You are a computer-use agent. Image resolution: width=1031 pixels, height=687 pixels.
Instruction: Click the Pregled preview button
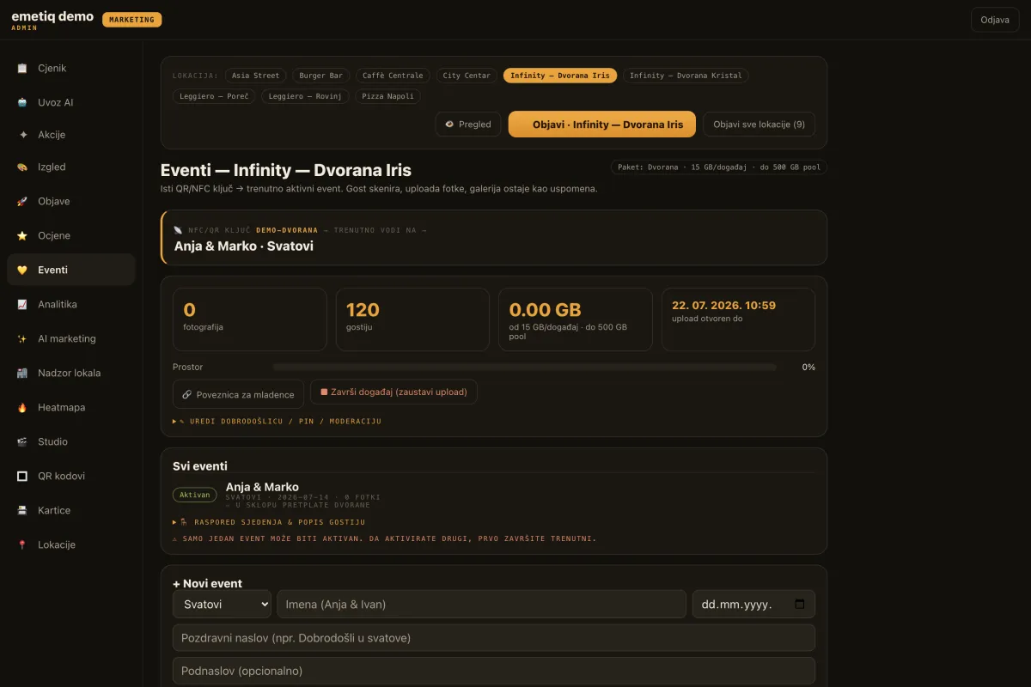pyautogui.click(x=468, y=125)
